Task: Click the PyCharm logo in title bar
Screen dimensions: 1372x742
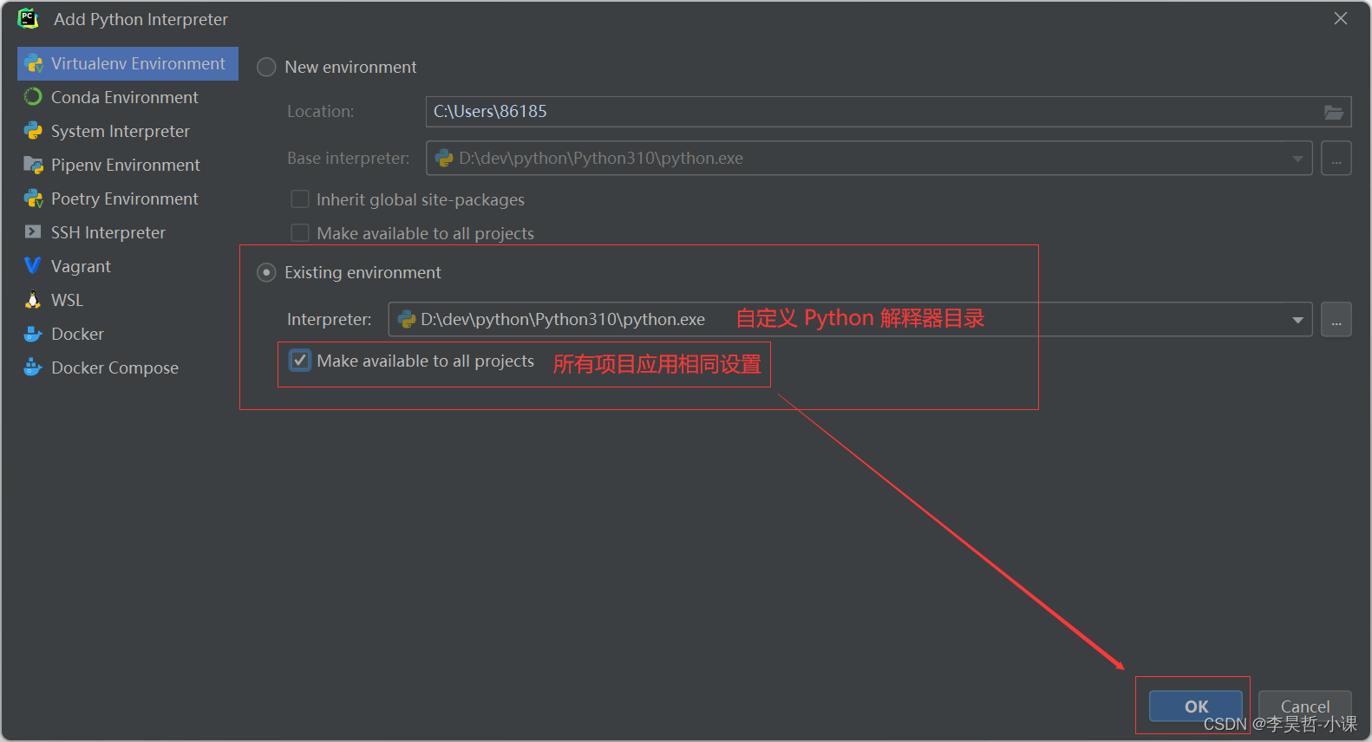Action: pyautogui.click(x=29, y=19)
